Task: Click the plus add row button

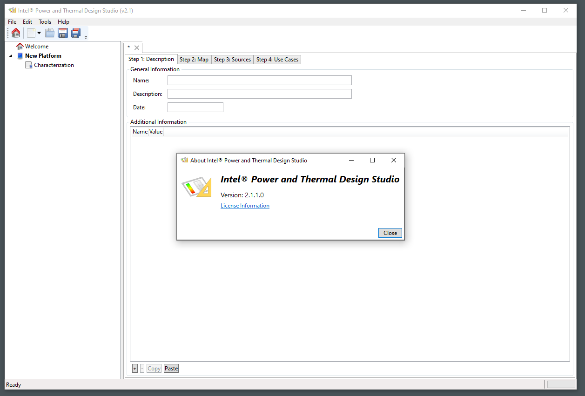Action: (x=135, y=369)
